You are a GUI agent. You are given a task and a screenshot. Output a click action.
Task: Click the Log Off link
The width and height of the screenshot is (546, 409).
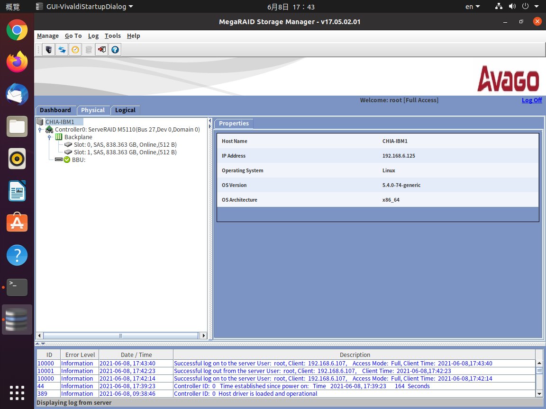pyautogui.click(x=532, y=100)
